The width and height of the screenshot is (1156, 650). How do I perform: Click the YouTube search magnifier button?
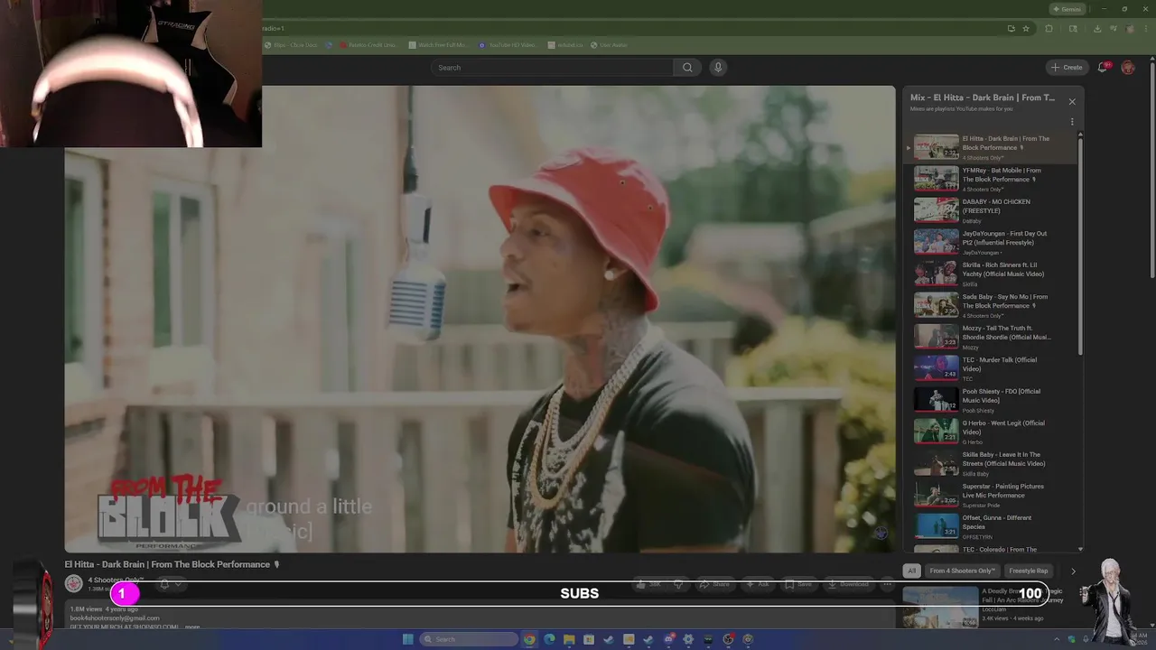click(x=687, y=68)
